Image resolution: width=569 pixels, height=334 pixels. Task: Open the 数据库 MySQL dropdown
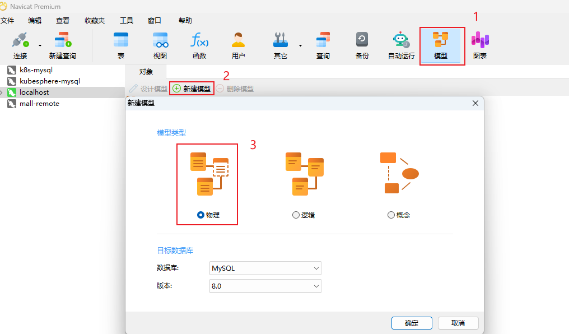[x=265, y=268]
